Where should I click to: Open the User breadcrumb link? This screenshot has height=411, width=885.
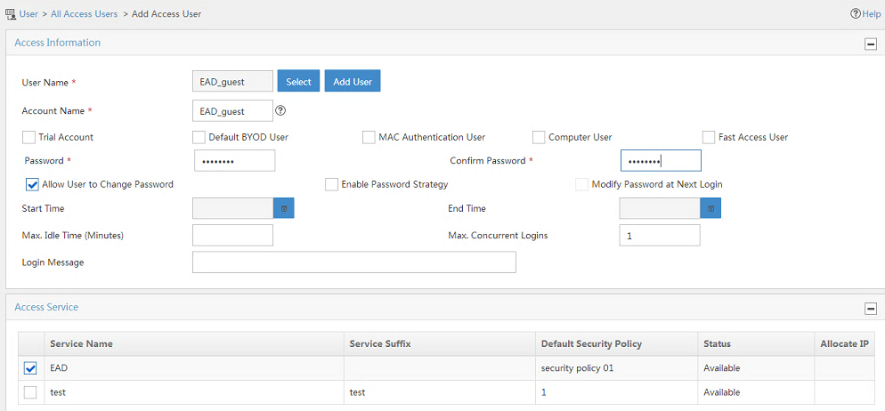click(28, 13)
